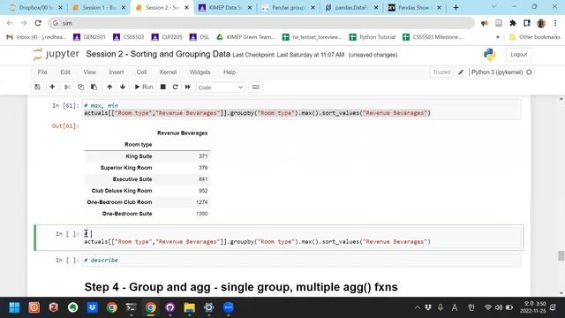Open a new browser tab
Screen dimensions: 565x318
pyautogui.click(x=456, y=7)
